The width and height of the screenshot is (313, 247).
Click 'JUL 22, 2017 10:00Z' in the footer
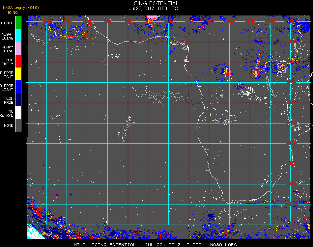173,245
